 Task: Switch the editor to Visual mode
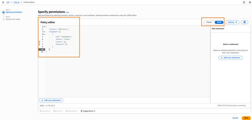tap(209, 22)
